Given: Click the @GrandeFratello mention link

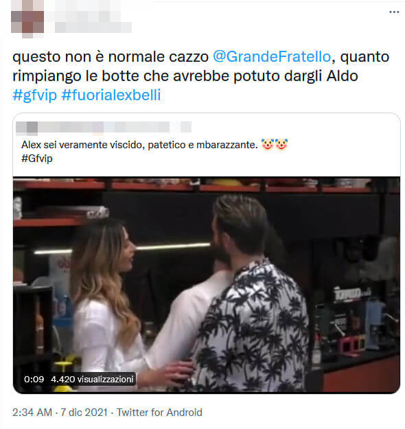Looking at the screenshot, I should [x=272, y=57].
